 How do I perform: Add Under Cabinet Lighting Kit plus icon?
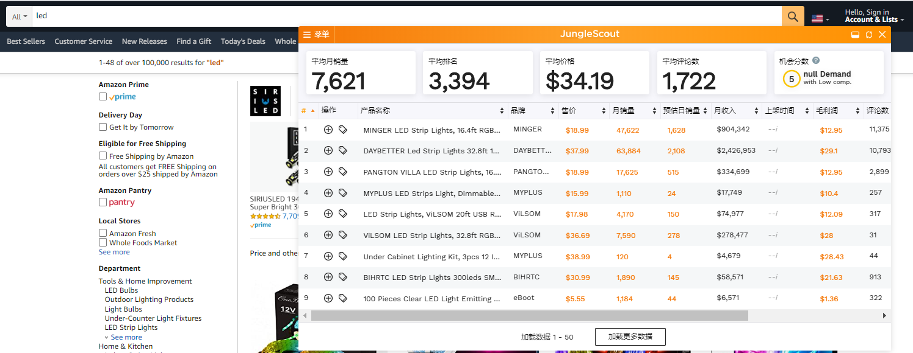tap(328, 256)
